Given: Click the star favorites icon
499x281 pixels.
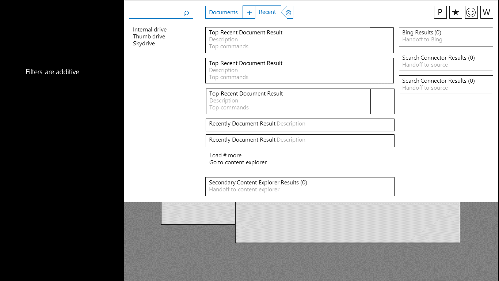Looking at the screenshot, I should pos(456,12).
